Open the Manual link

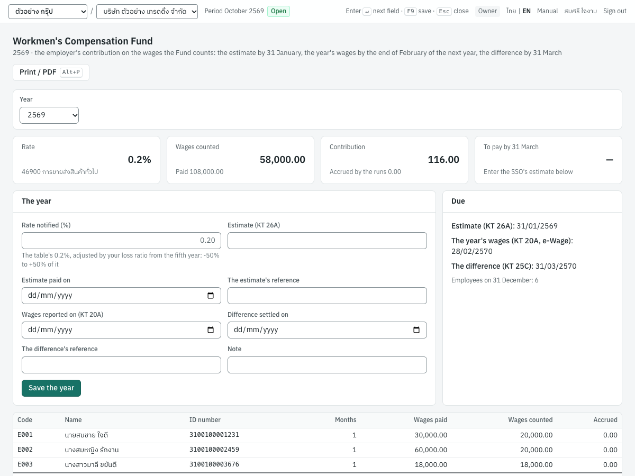point(547,11)
